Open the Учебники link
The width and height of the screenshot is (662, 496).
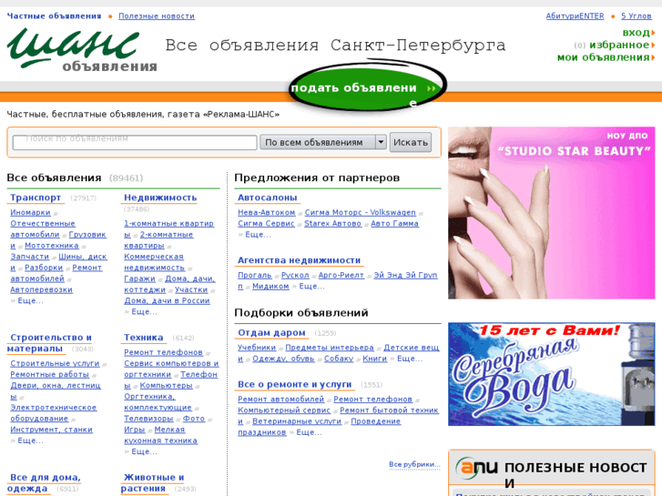257,348
